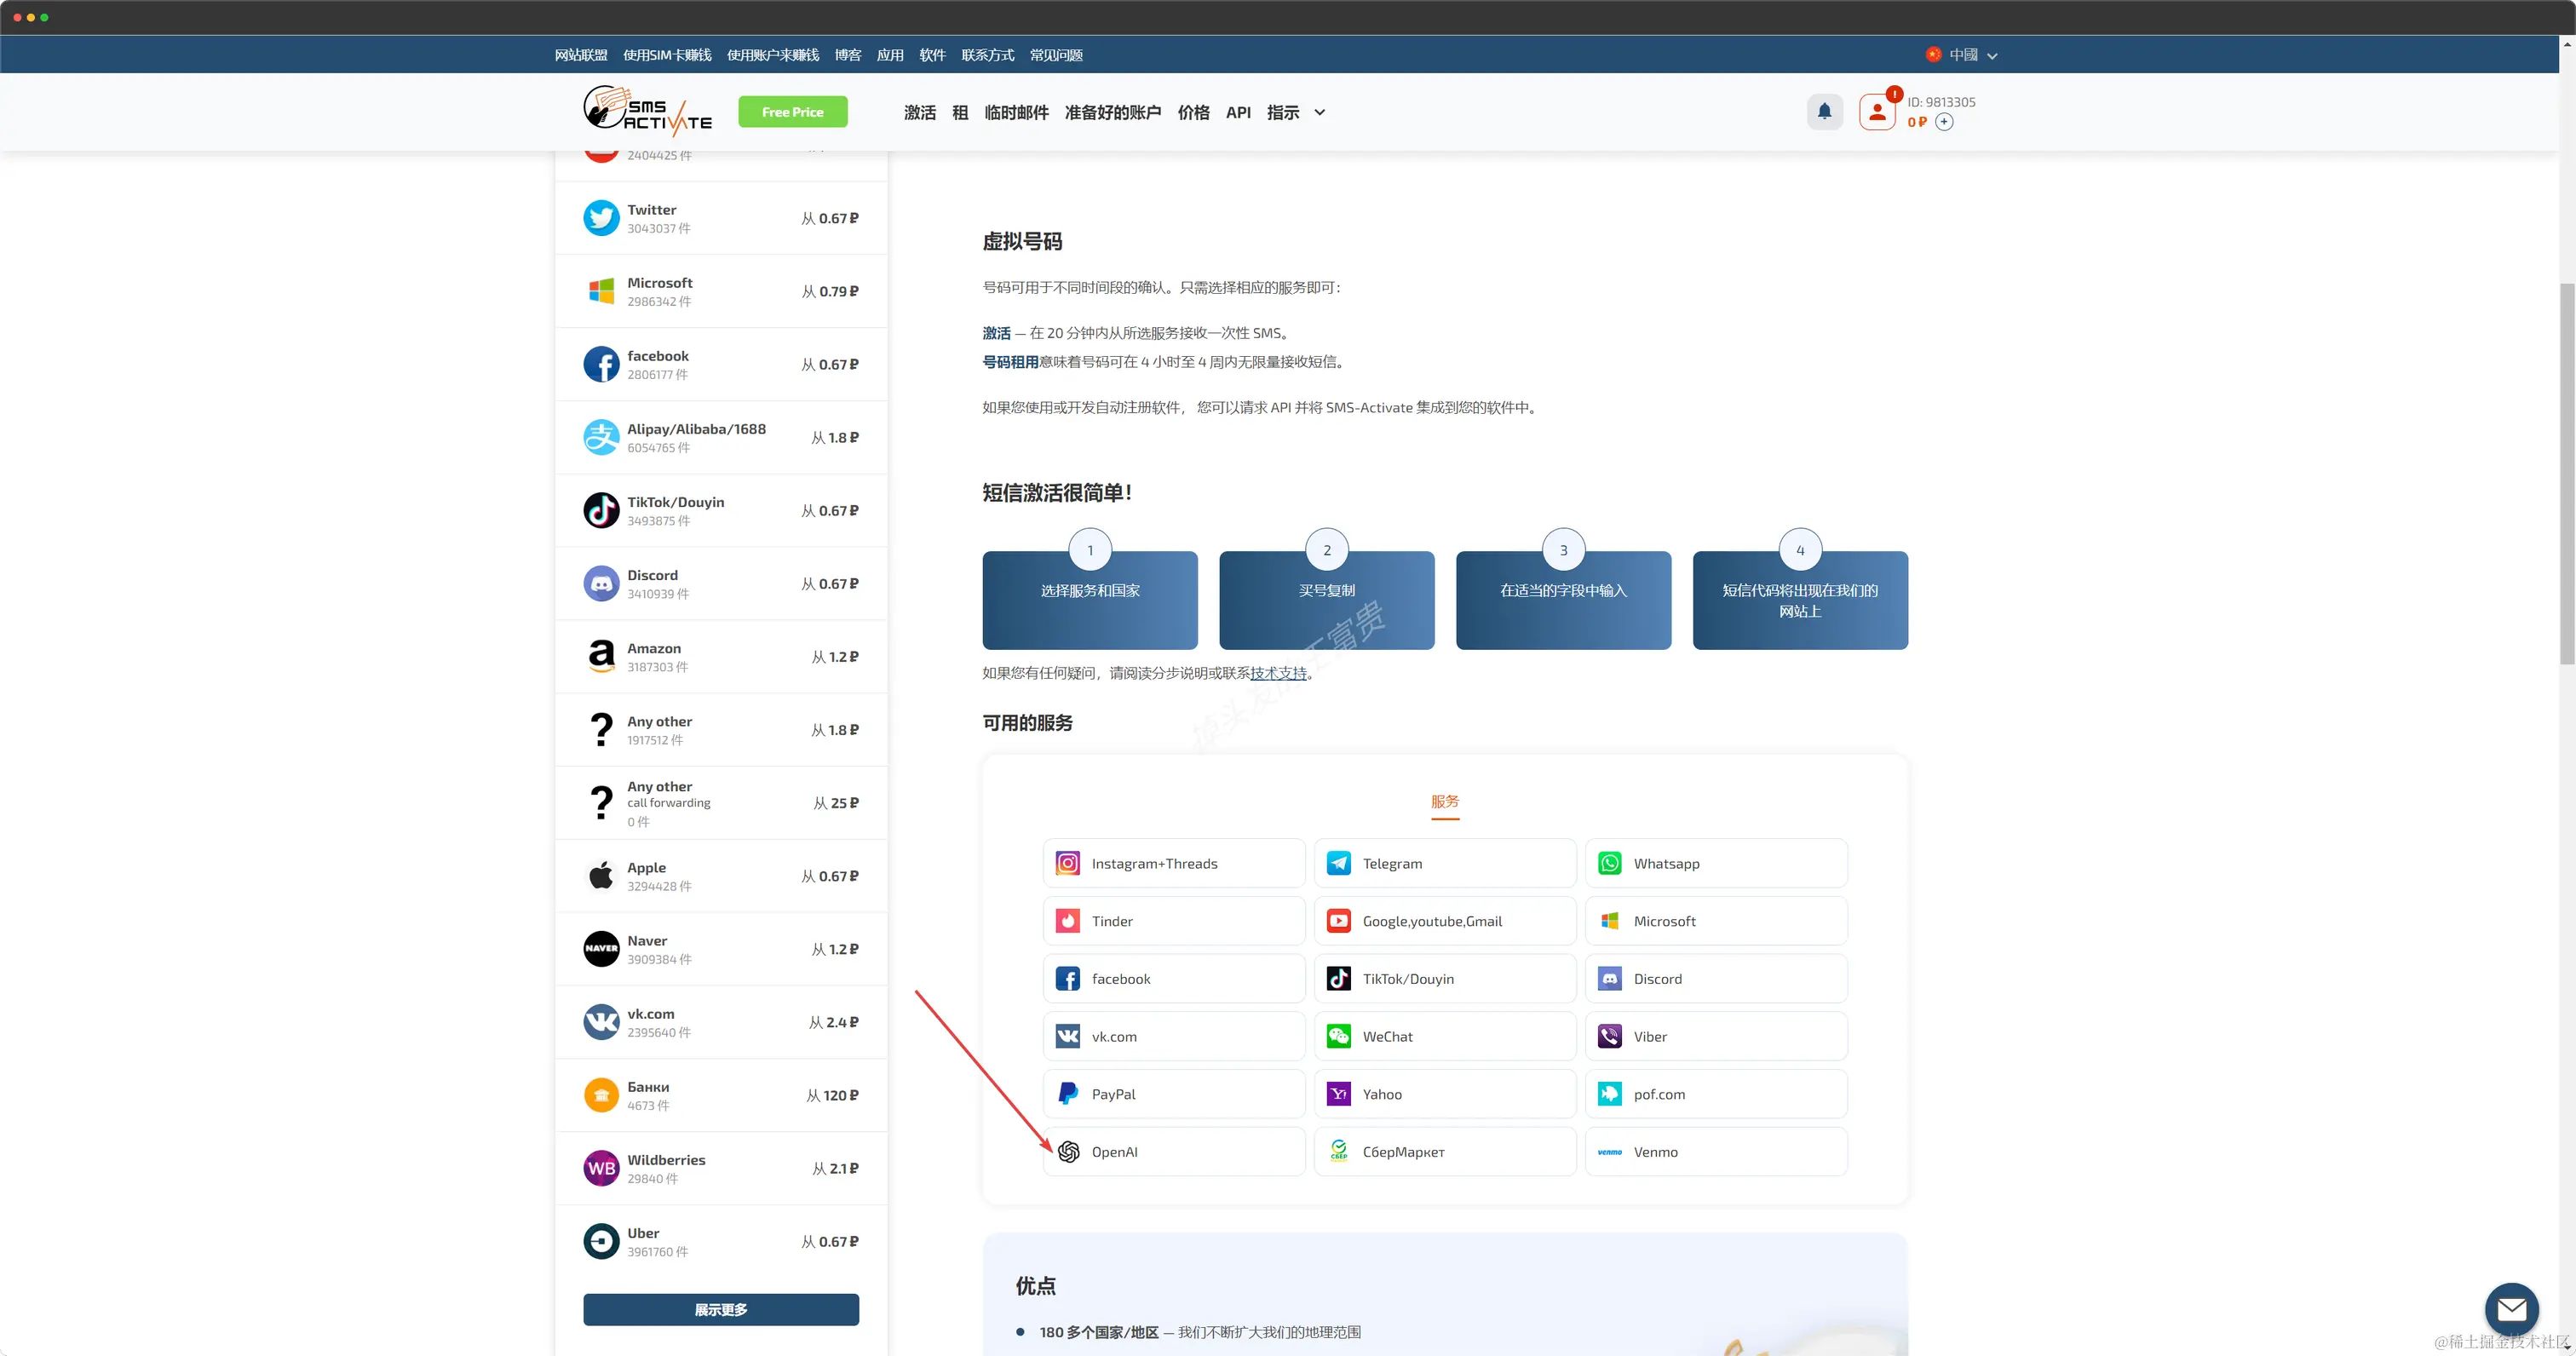The height and width of the screenshot is (1356, 2576).
Task: Select the facebook row in sidebar list
Action: (x=721, y=364)
